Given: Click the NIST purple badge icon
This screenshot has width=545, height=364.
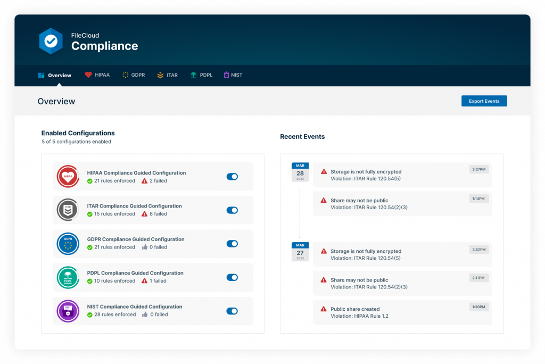Looking at the screenshot, I should click(68, 311).
